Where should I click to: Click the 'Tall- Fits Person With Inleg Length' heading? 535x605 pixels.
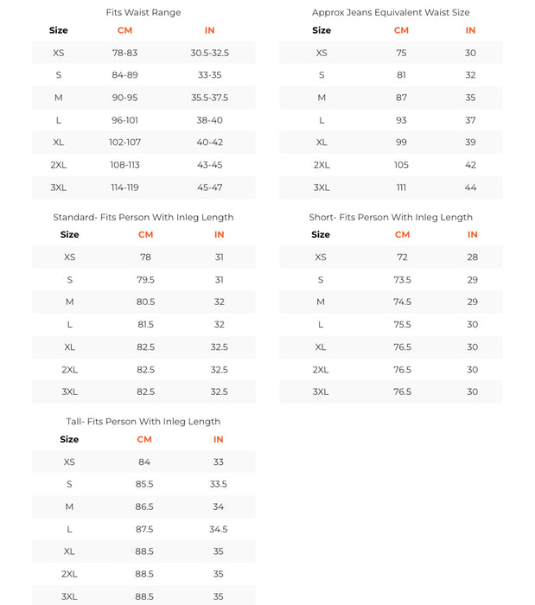(143, 422)
